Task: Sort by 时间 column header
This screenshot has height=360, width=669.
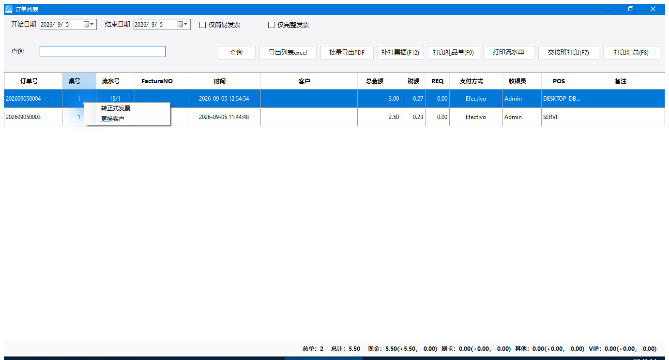Action: pos(224,81)
